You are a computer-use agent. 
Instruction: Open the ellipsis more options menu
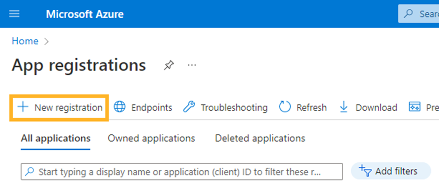(191, 66)
